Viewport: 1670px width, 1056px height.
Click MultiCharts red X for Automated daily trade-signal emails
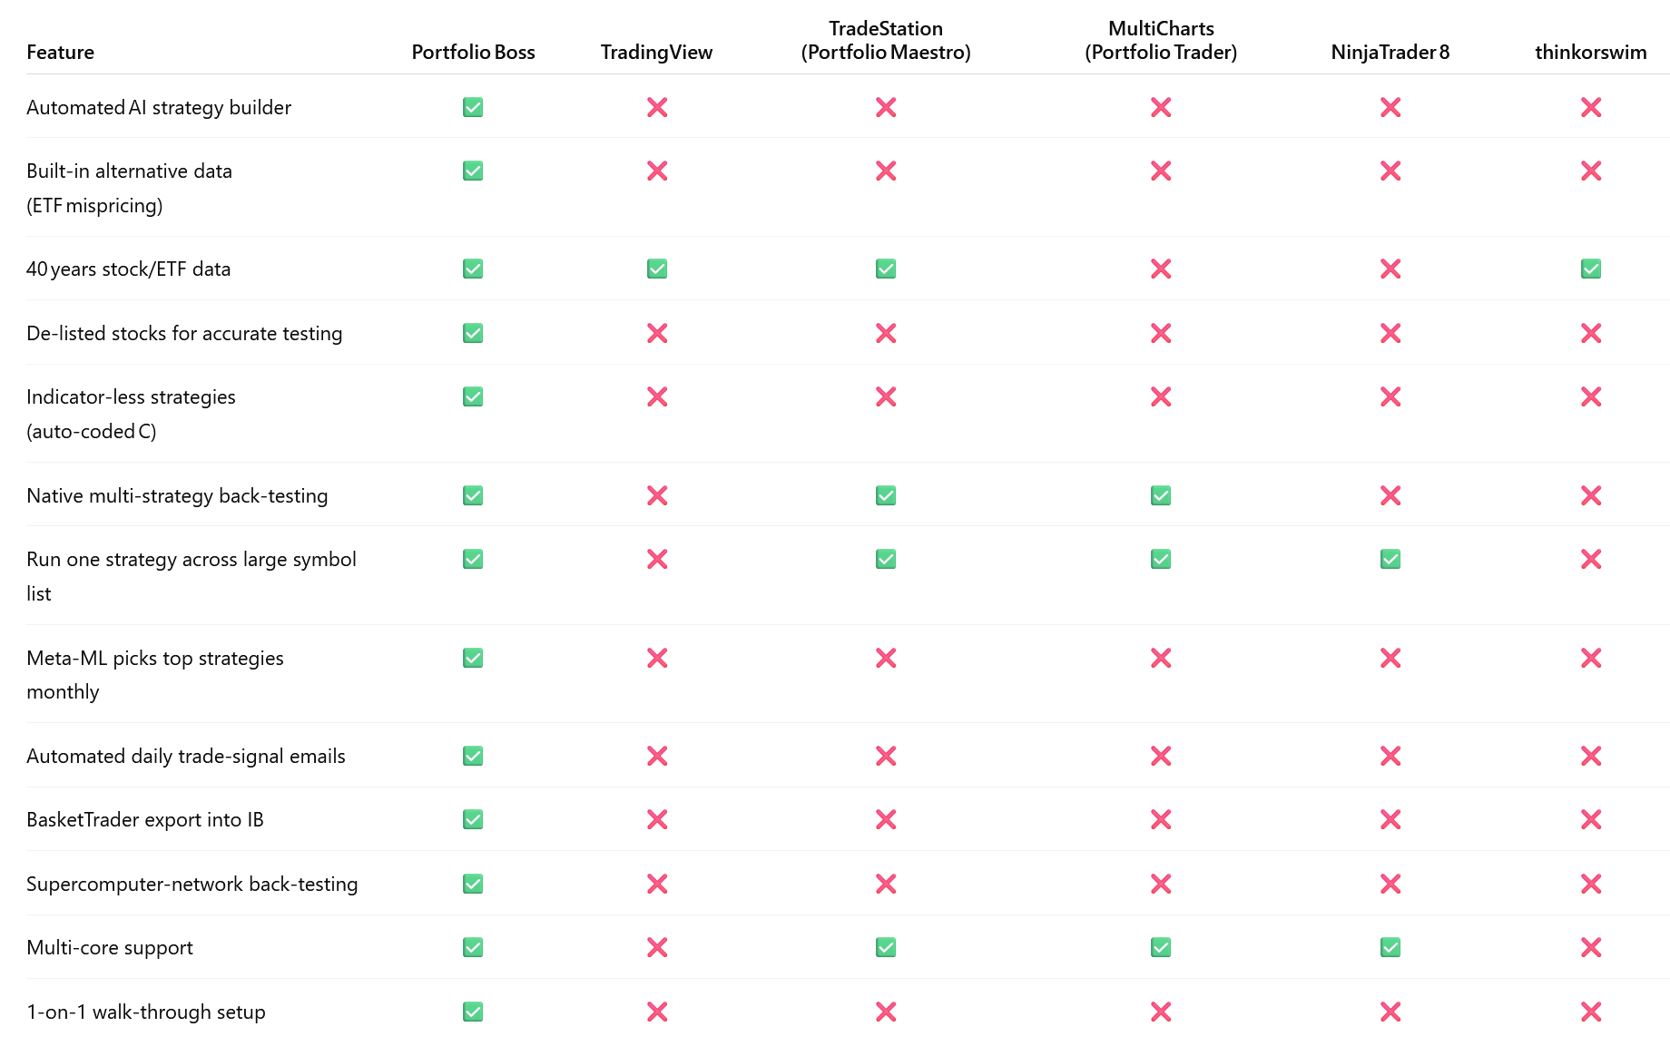1161,756
